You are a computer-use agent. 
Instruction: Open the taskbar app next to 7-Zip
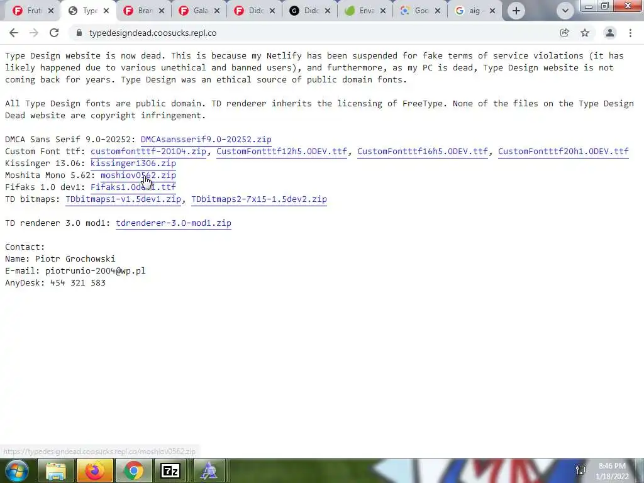[209, 470]
